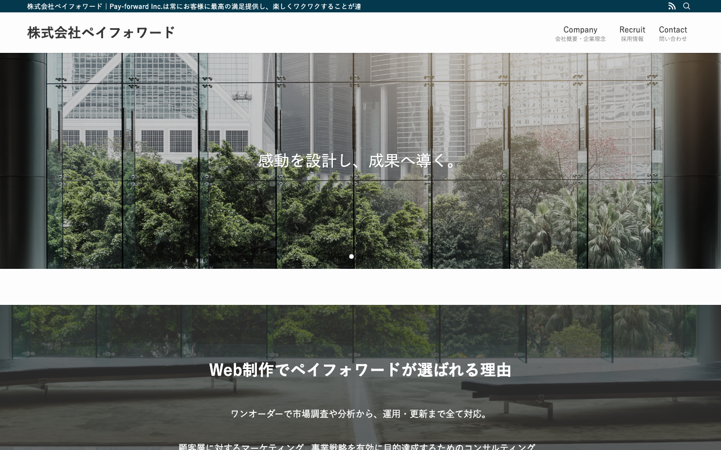Viewport: 721px width, 450px height.
Task: Open the Recruit menu item
Action: 632,33
